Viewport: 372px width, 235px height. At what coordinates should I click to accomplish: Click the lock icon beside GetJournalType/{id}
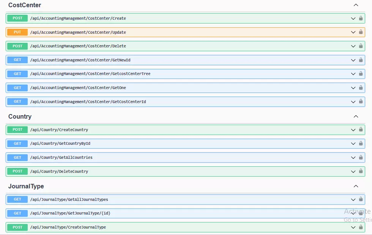point(361,213)
